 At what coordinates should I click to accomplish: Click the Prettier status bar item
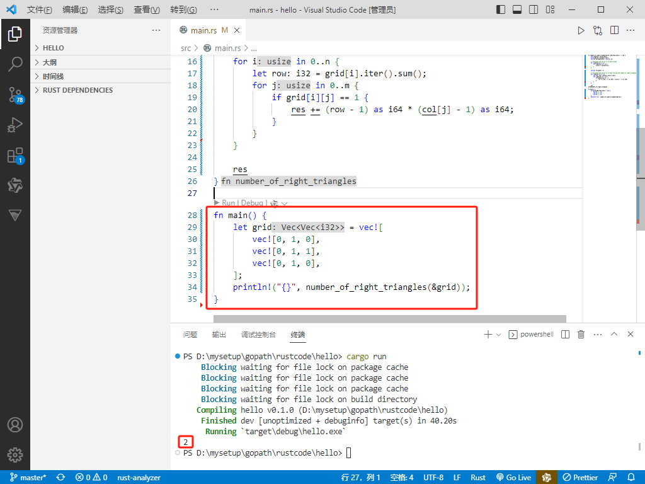pyautogui.click(x=580, y=478)
